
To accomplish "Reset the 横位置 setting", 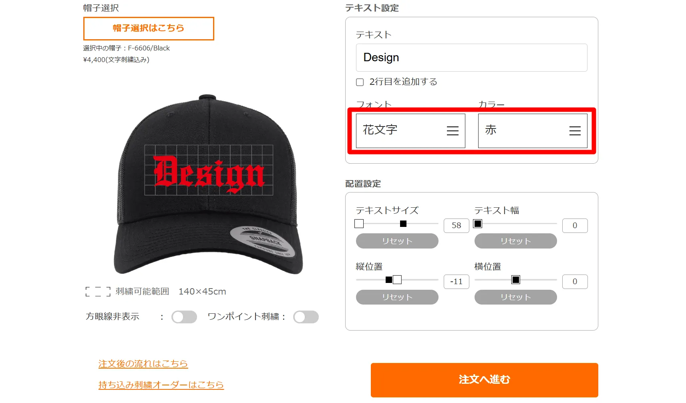I will click(515, 297).
